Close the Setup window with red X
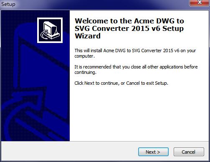210x162 pixels. tap(200, 3)
